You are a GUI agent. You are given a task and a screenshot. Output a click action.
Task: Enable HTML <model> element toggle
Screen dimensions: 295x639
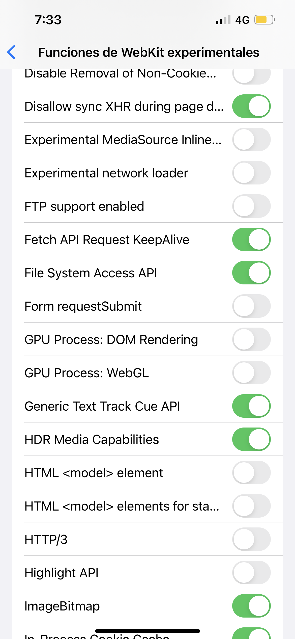(x=251, y=473)
